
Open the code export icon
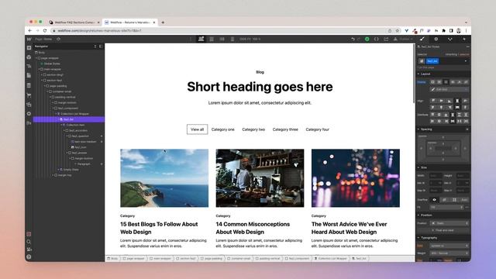coord(376,39)
